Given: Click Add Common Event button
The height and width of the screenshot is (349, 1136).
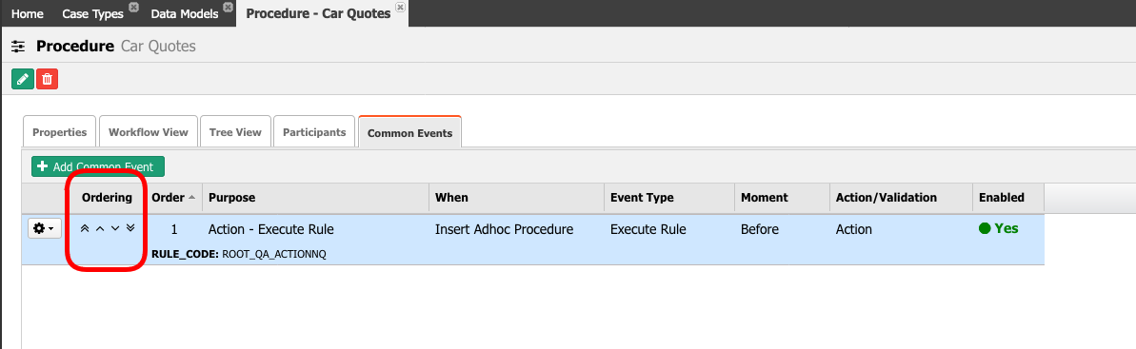Looking at the screenshot, I should (98, 166).
